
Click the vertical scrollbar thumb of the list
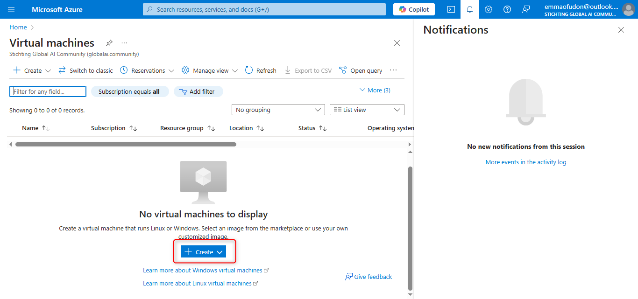(x=411, y=229)
